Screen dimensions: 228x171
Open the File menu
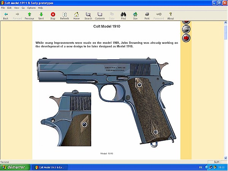(x=3, y=8)
